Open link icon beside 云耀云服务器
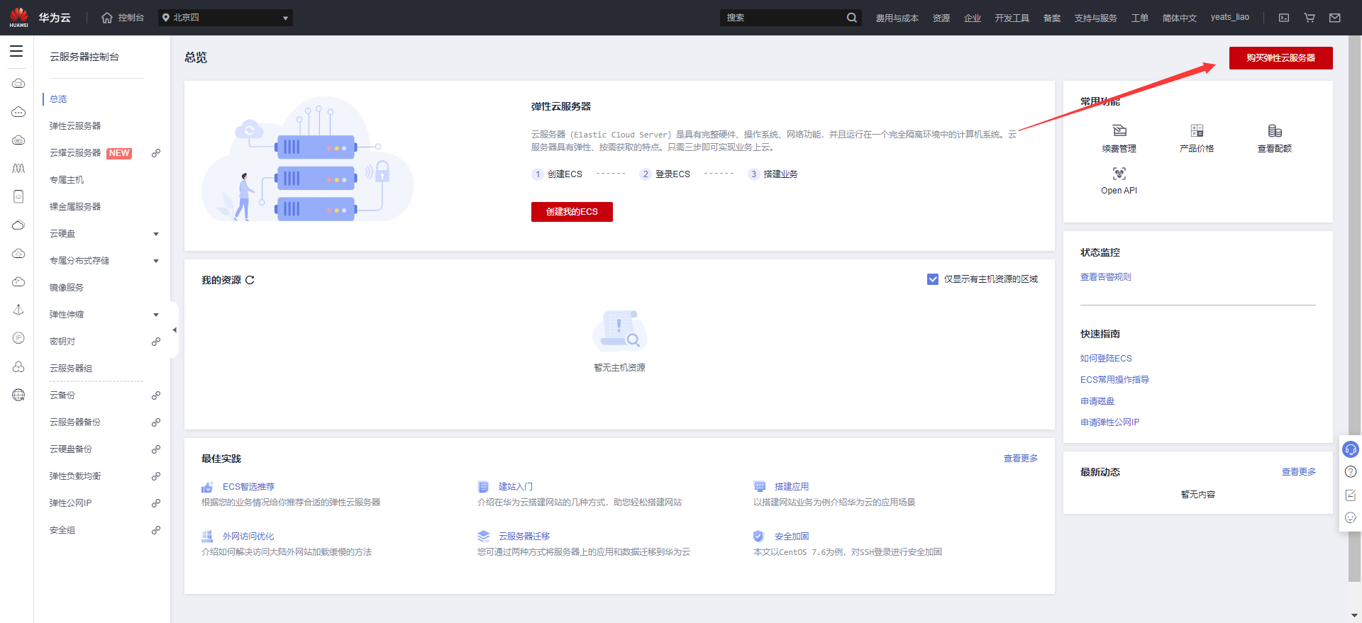The height and width of the screenshot is (623, 1362). tap(156, 153)
